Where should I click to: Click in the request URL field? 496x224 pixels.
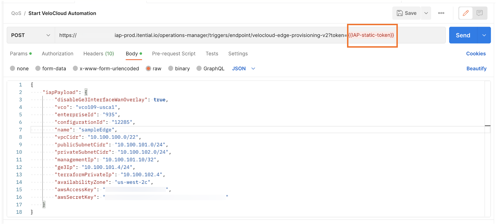click(x=222, y=35)
